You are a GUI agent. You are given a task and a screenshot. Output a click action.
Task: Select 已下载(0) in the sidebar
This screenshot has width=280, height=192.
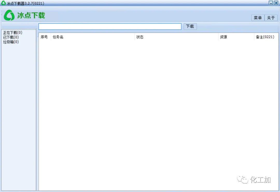click(x=11, y=37)
